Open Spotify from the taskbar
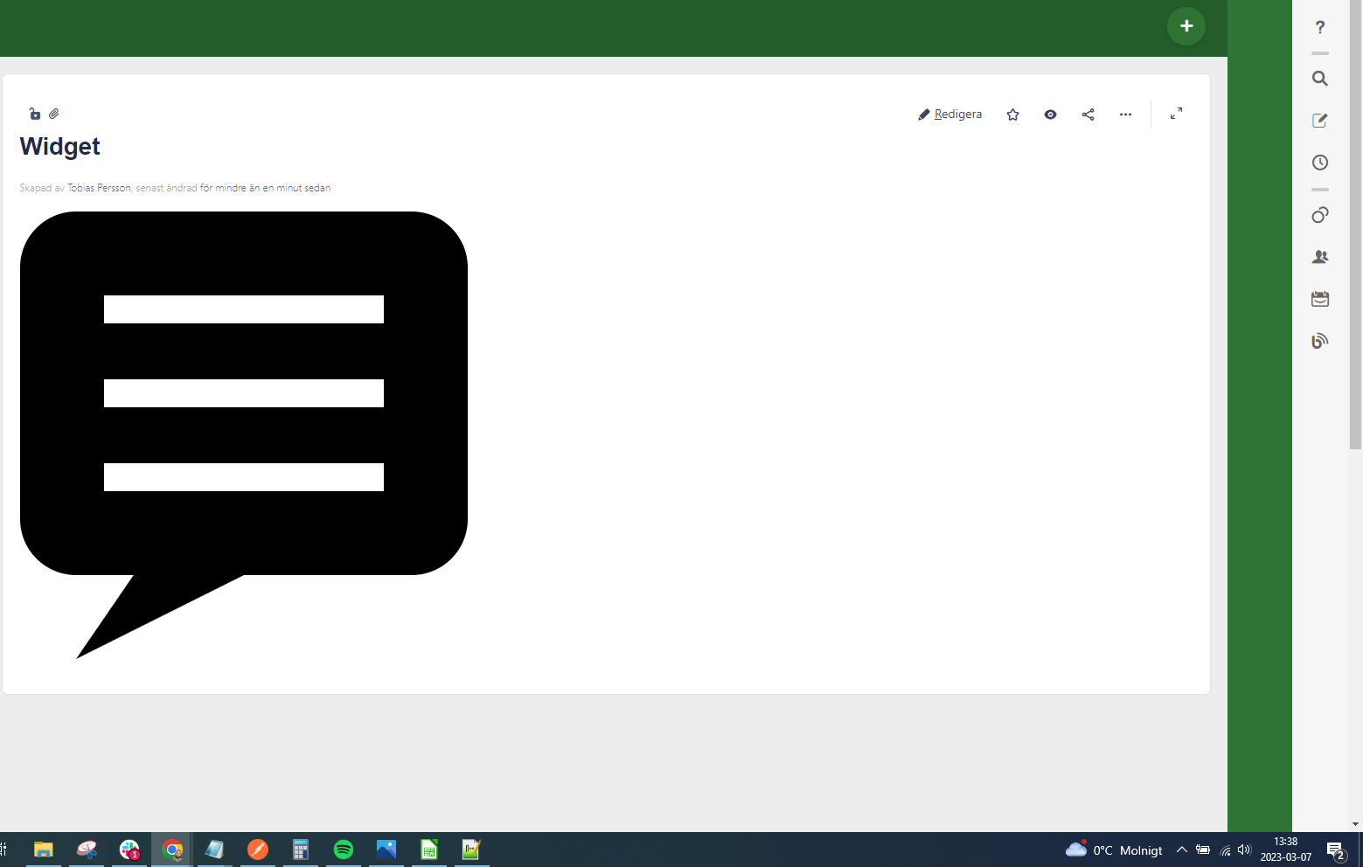The width and height of the screenshot is (1363, 867). [x=344, y=850]
